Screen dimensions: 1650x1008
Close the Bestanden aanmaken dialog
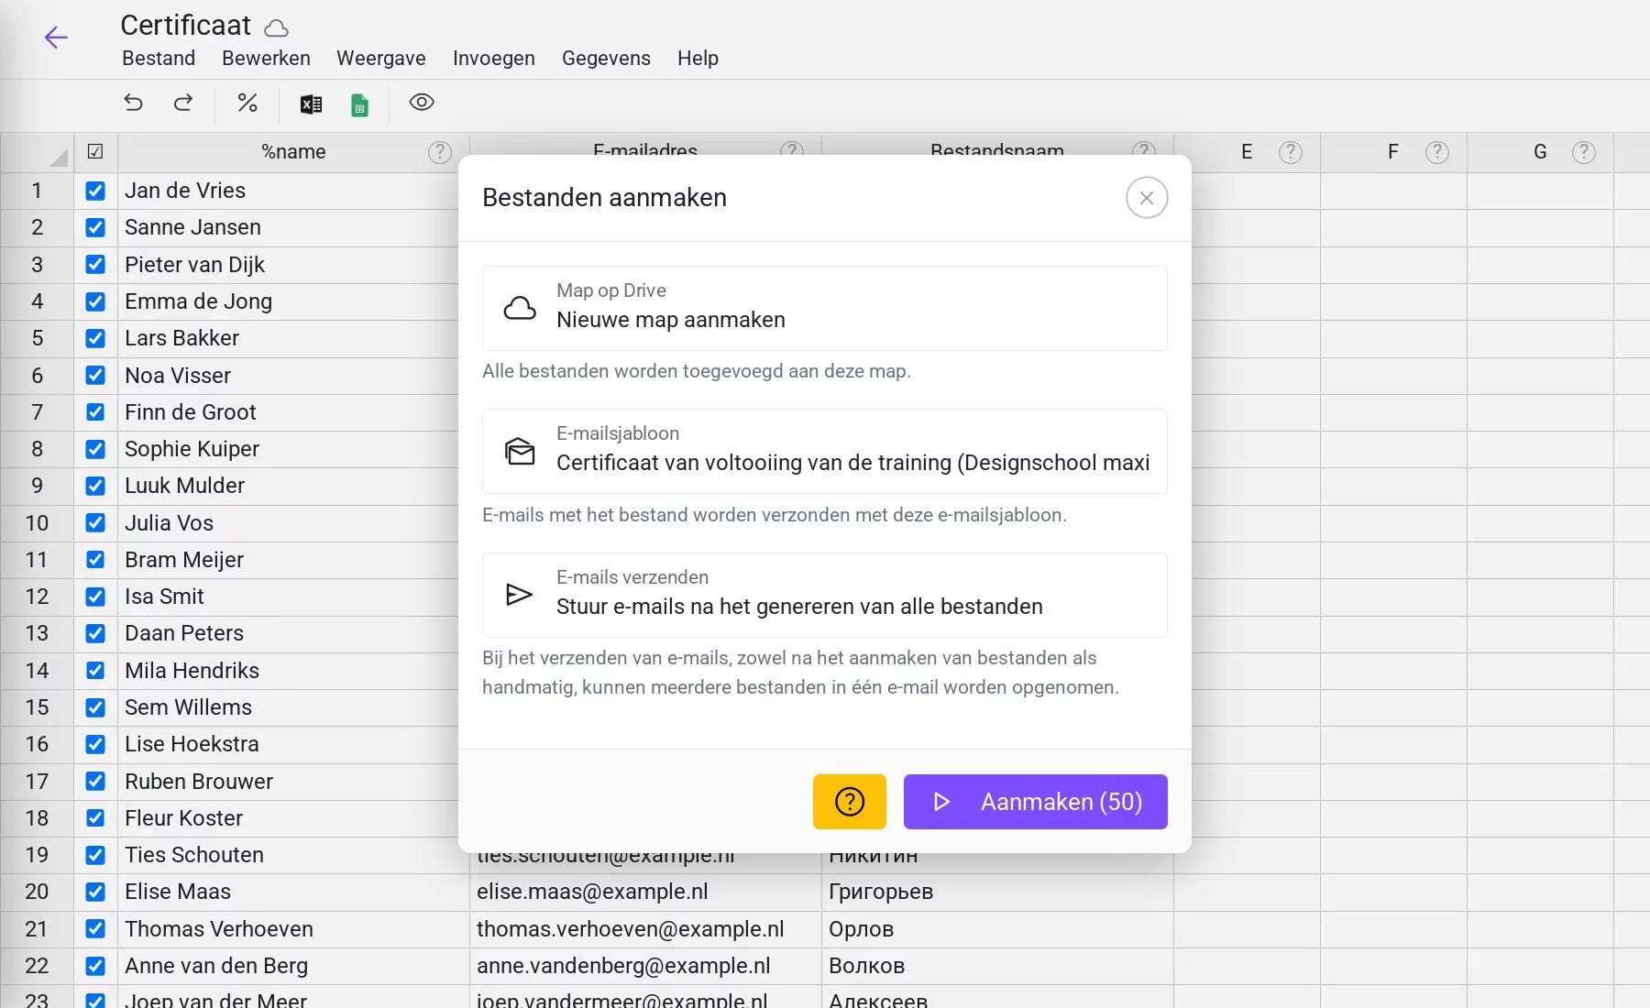point(1147,198)
